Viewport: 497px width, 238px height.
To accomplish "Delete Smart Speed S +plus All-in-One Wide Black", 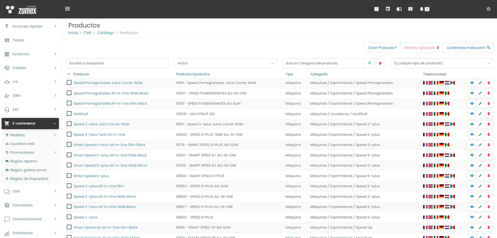I will [x=489, y=155].
